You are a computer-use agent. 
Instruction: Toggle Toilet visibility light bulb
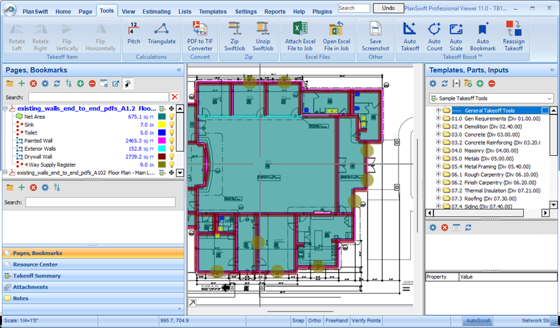[172, 133]
